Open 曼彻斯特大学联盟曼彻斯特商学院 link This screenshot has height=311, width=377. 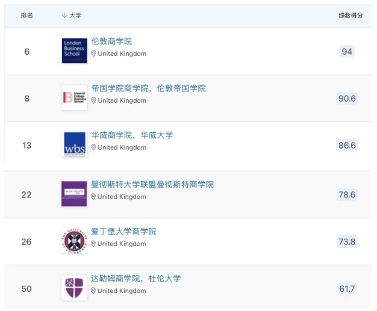tap(152, 185)
